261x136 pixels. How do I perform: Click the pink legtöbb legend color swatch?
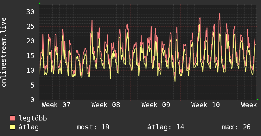tap(12, 118)
